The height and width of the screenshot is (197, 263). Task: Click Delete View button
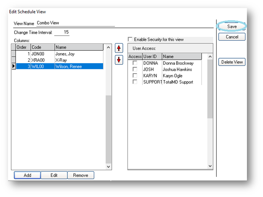[232, 62]
